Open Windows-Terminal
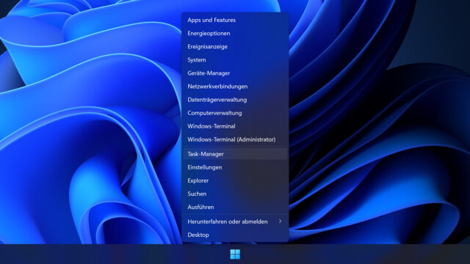This screenshot has width=470, height=264. (235, 126)
